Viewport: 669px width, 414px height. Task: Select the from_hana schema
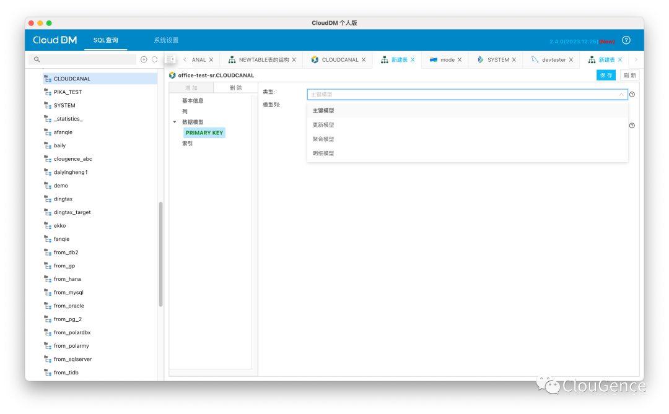pyautogui.click(x=67, y=279)
